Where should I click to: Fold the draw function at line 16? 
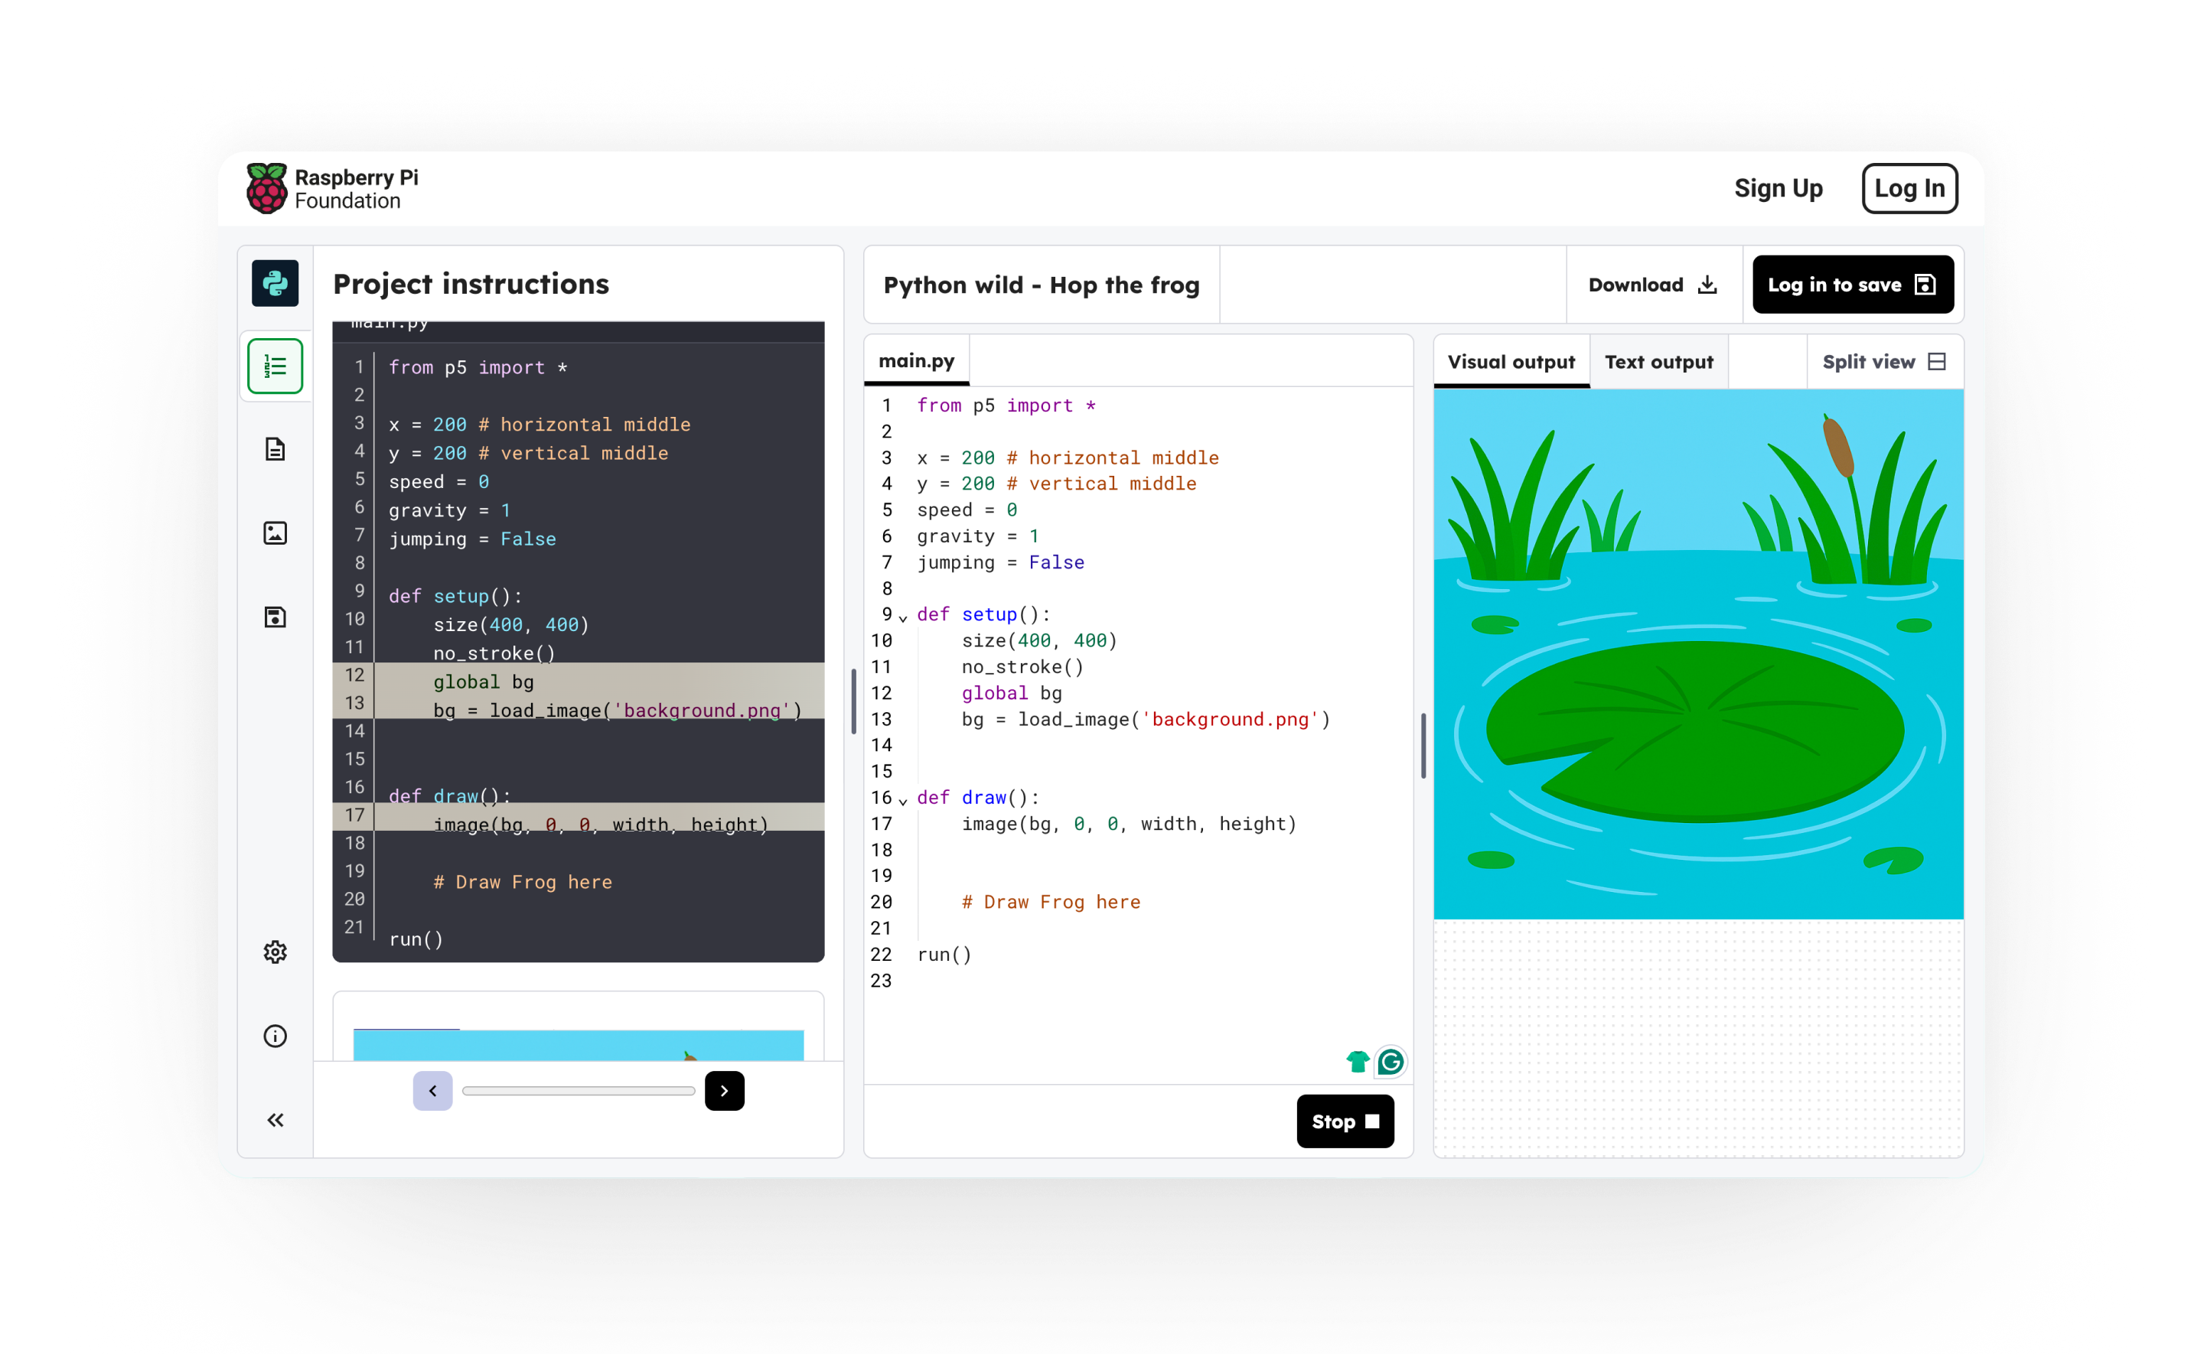(x=903, y=801)
